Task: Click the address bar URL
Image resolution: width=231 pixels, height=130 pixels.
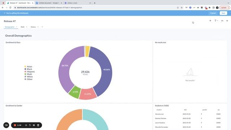Action: pos(49,8)
